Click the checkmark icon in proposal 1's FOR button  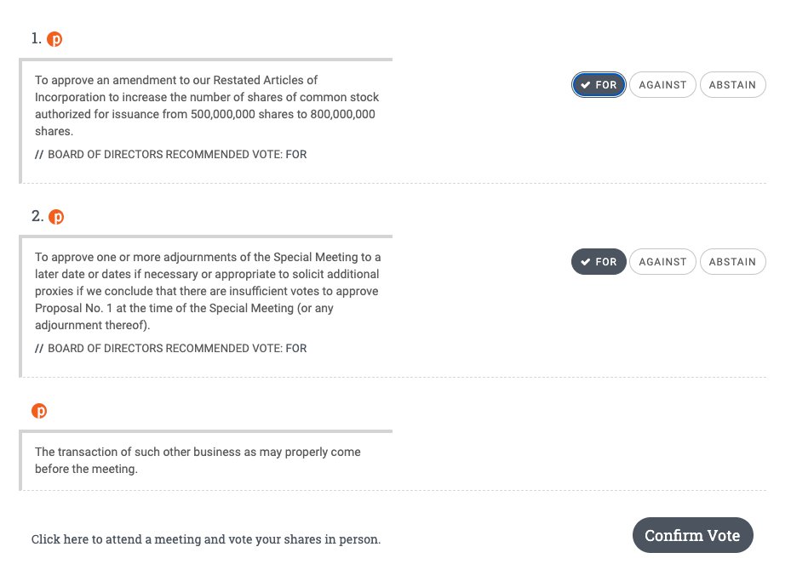tap(585, 85)
